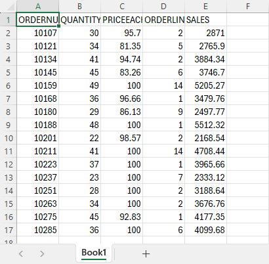Select sales value 3746.7
Image resolution: width=269 pixels, height=264 pixels.
pyautogui.click(x=206, y=72)
